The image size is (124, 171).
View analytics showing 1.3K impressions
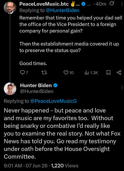coord(91,73)
